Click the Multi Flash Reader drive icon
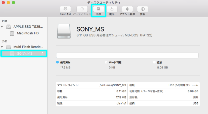The width and height of the screenshot is (208, 114). point(9,47)
